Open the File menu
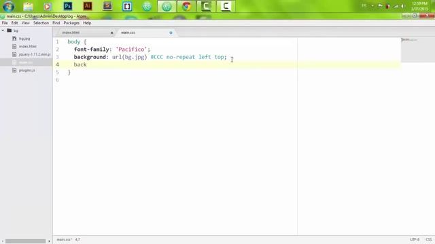The width and height of the screenshot is (435, 244). tap(5, 23)
